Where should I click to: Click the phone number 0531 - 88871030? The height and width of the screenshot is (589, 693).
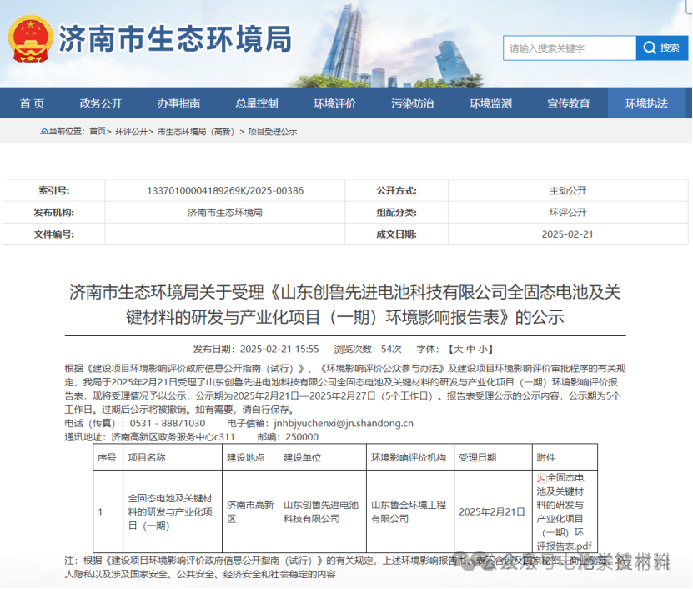168,423
